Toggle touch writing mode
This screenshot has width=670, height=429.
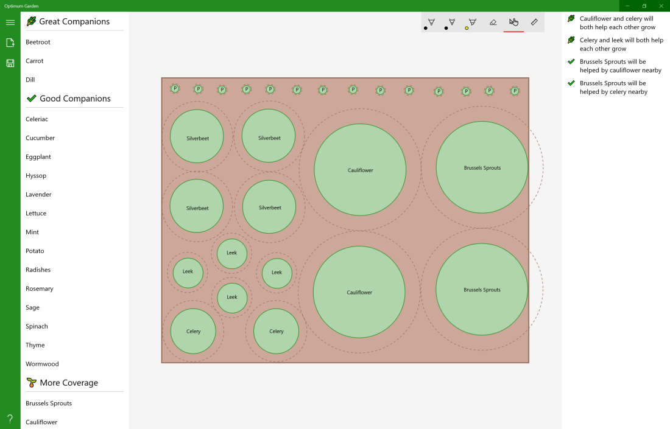[x=513, y=23]
